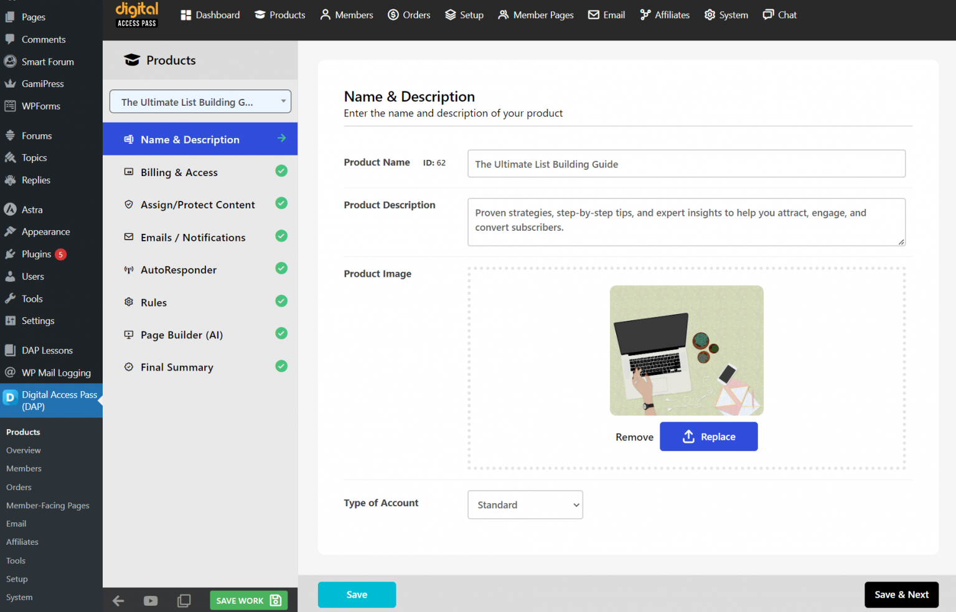Click Remove under the product image
The image size is (956, 612).
(634, 437)
